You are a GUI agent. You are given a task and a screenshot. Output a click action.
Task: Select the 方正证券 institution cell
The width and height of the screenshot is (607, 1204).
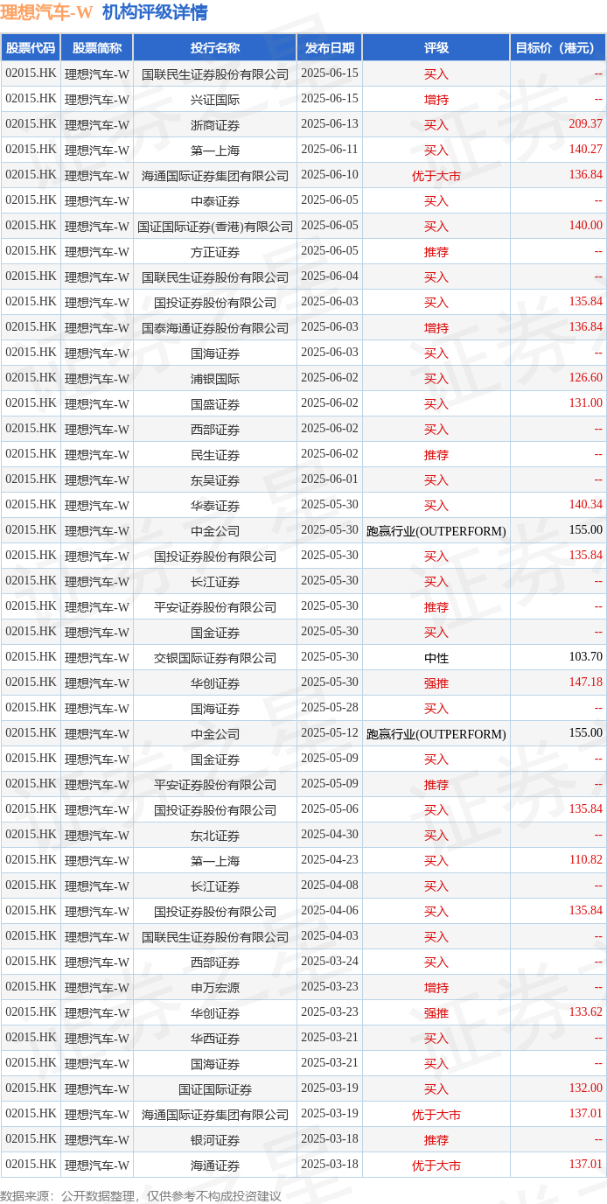(x=215, y=252)
